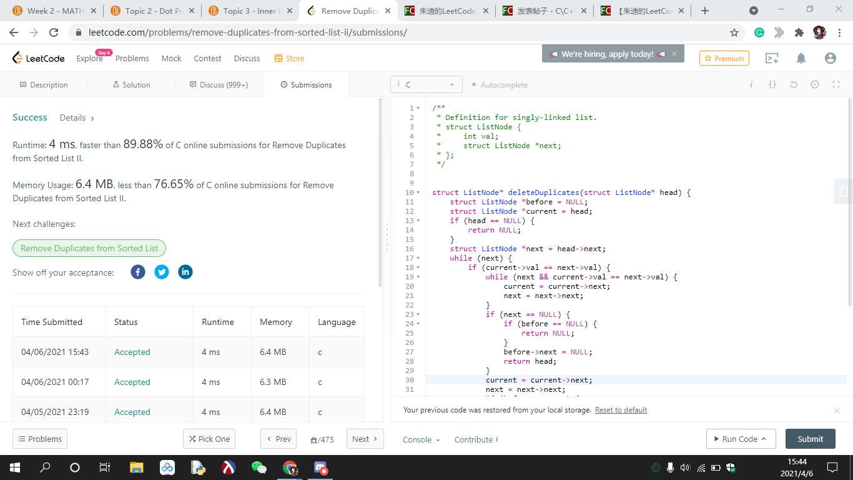The width and height of the screenshot is (853, 480).
Task: Click the Submit button
Action: [x=810, y=439]
